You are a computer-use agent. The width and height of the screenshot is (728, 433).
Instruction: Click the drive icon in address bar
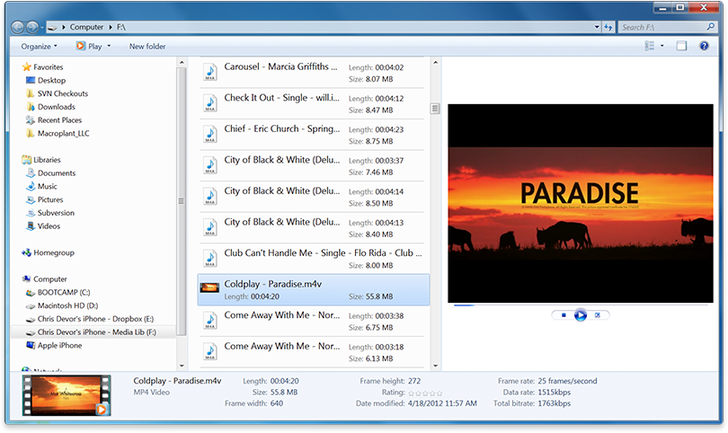click(x=52, y=27)
